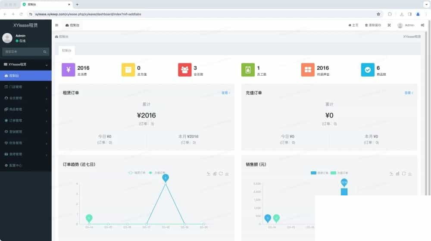The image size is (431, 241).
Task: Toggle the blue legend series in sales chart
Action: tap(319, 173)
